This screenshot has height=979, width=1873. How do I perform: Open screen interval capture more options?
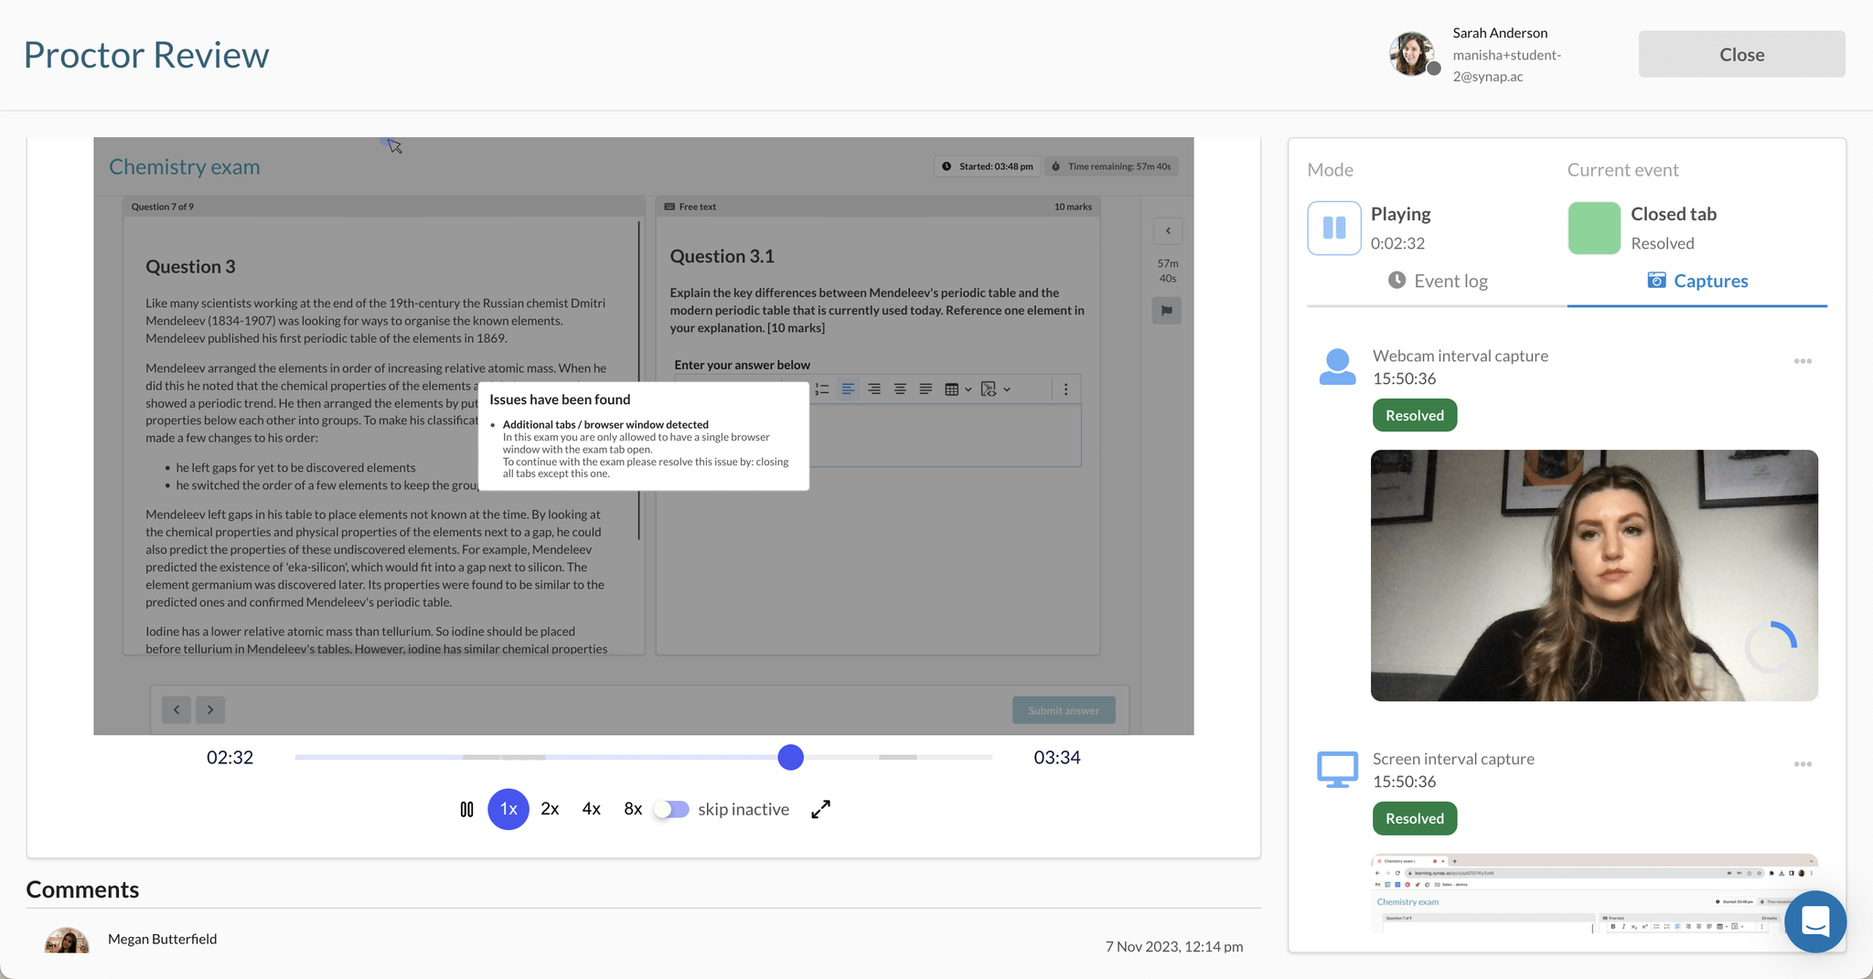click(x=1803, y=764)
